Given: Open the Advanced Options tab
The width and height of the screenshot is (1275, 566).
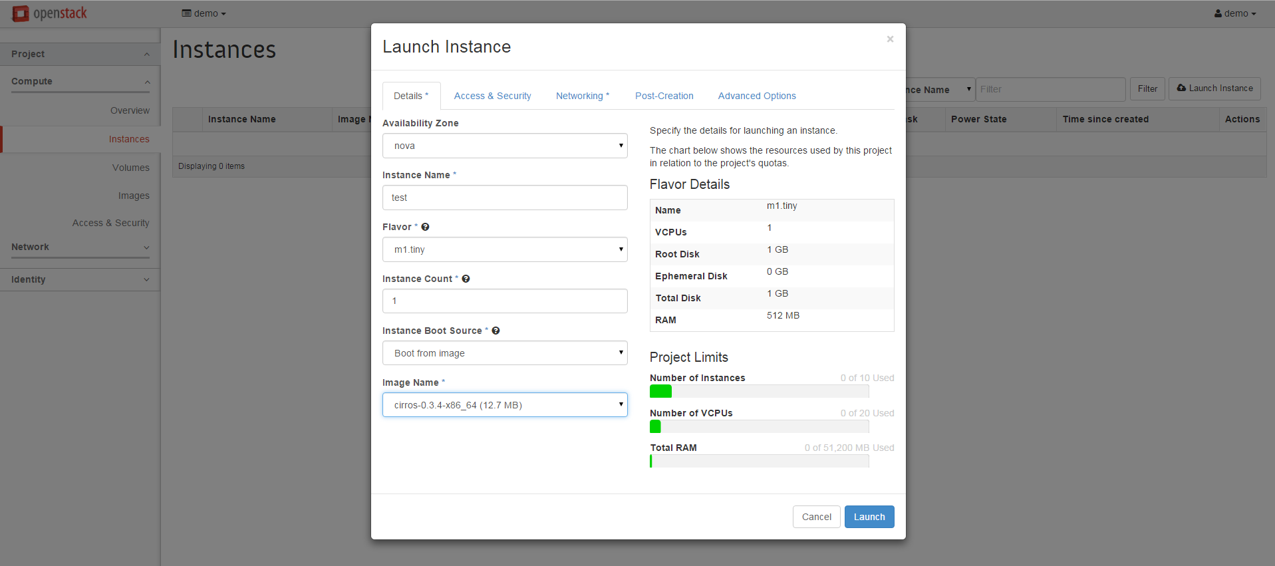Looking at the screenshot, I should pos(757,96).
